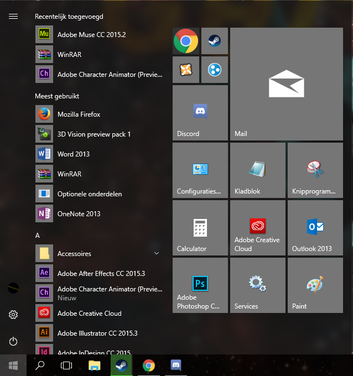Open 3D Vision preview pack 1
The image size is (353, 376).
coord(100,134)
